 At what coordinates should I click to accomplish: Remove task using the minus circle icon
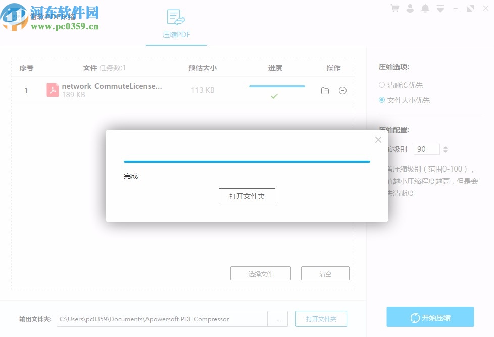pos(343,91)
